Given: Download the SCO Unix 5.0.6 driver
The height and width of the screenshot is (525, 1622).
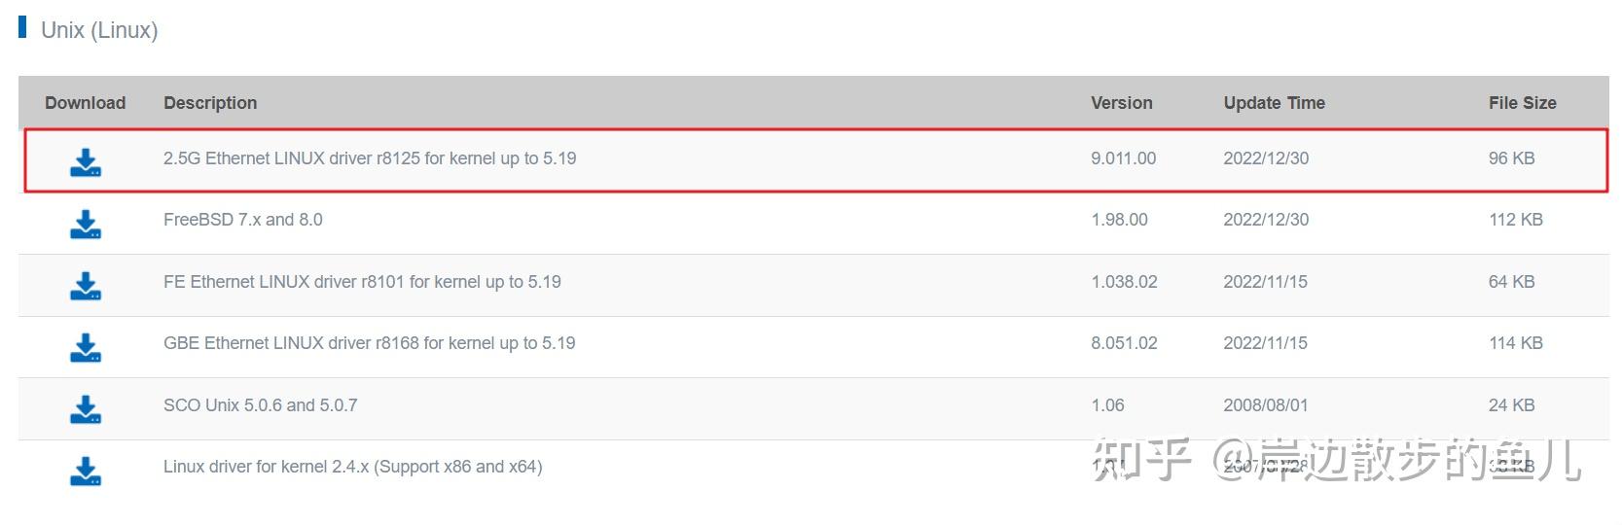Looking at the screenshot, I should 86,409.
